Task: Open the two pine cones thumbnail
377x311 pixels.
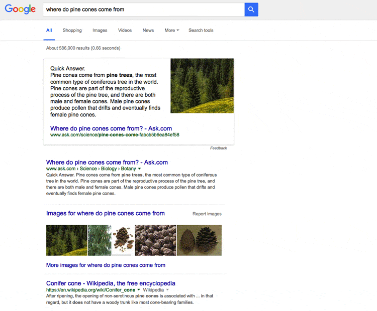Action: pos(199,240)
